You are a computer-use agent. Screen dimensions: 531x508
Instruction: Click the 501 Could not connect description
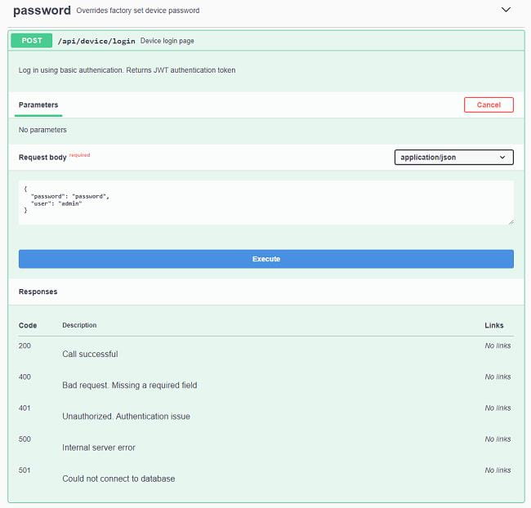point(118,479)
